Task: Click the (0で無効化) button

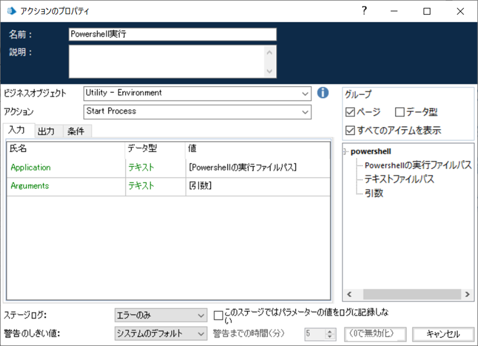Action: coord(375,334)
